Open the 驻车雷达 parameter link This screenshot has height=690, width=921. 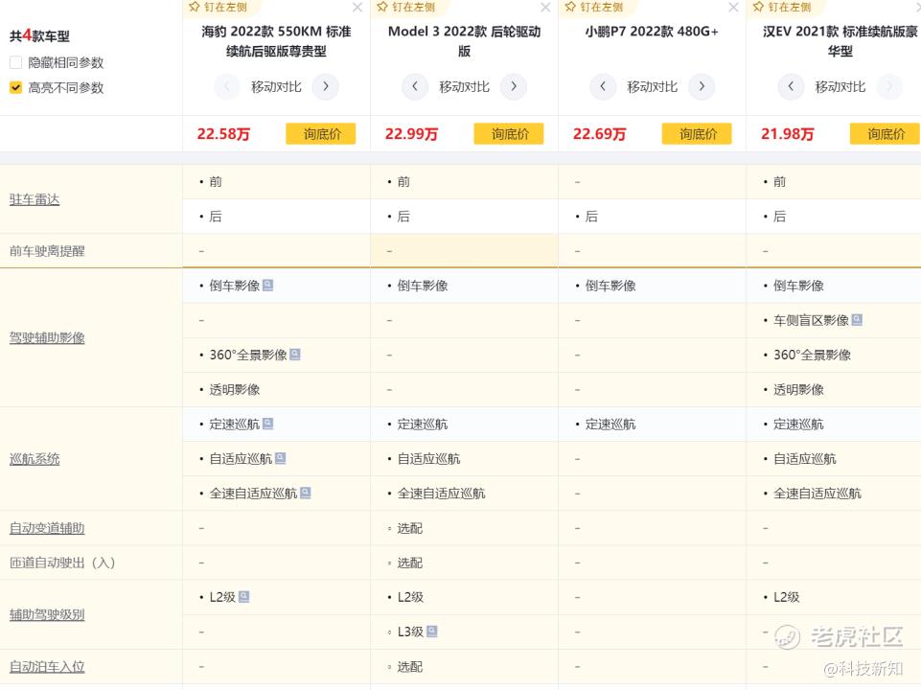pos(35,199)
